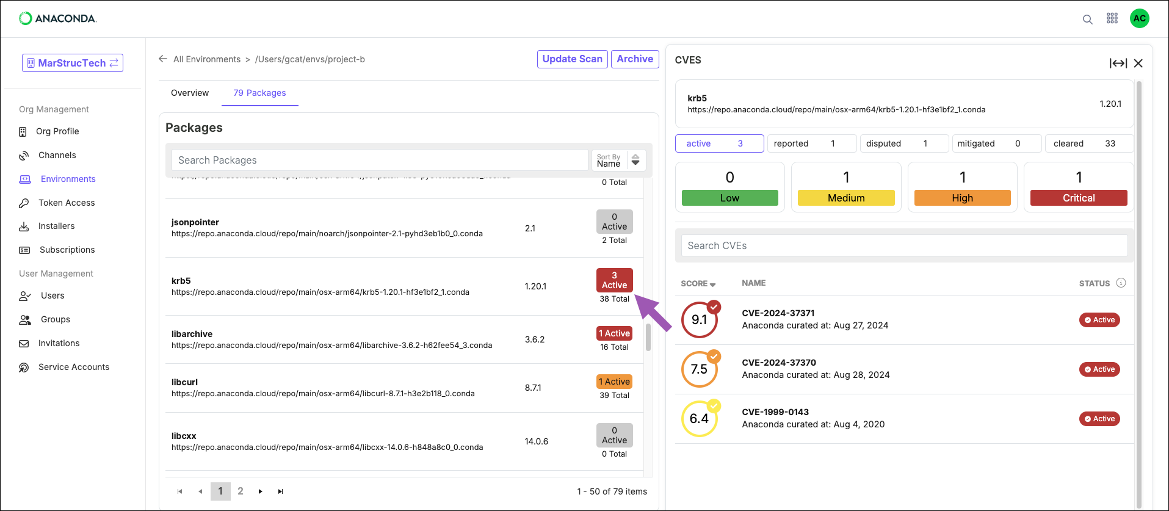Go to first page of packages
This screenshot has height=511, width=1169.
(179, 491)
